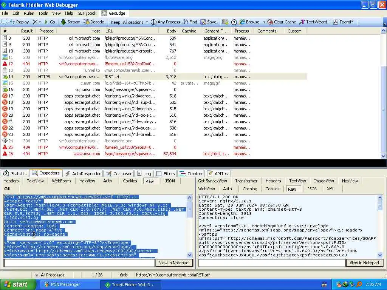Select request inspector HexView tab
Image resolution: width=387 pixels, height=290 pixels.
pyautogui.click(x=87, y=181)
